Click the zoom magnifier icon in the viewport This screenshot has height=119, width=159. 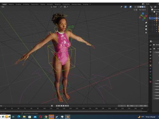tap(146, 23)
